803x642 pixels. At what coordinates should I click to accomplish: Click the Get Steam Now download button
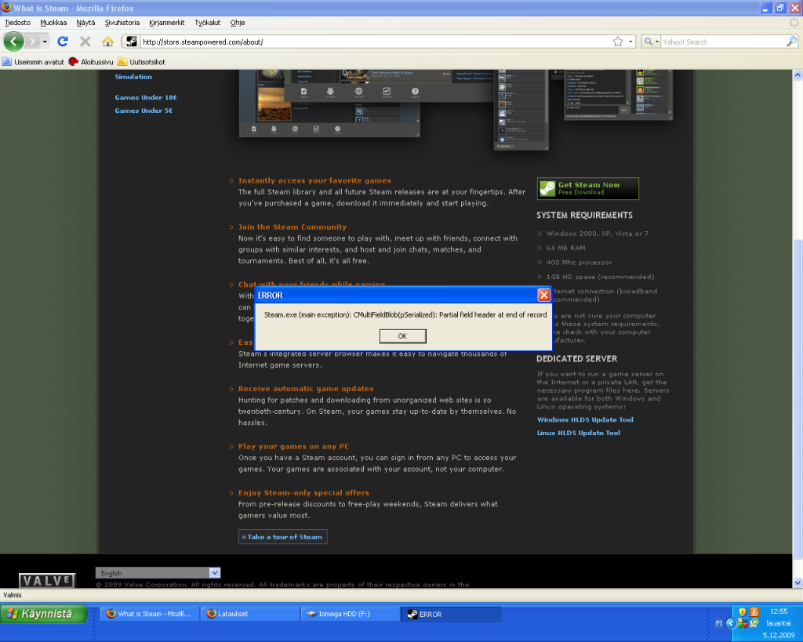(588, 188)
